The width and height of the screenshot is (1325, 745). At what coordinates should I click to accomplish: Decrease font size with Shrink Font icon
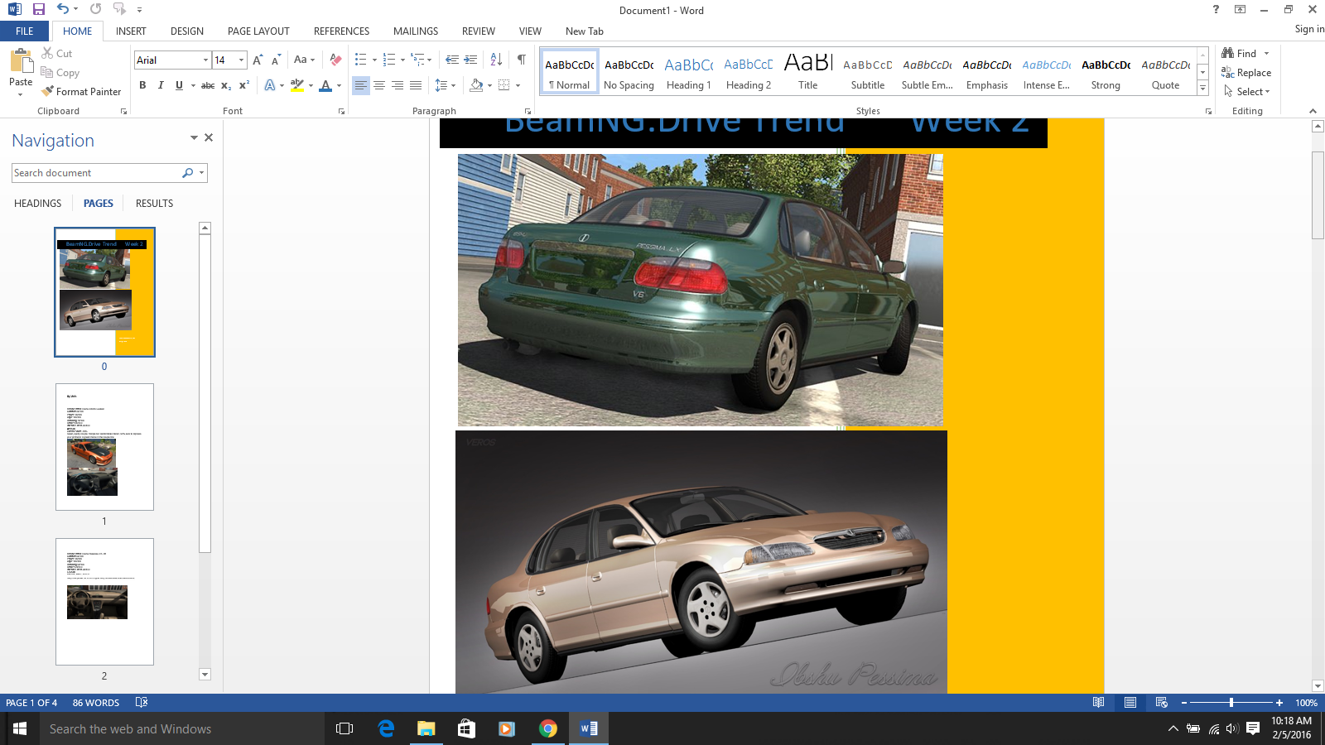pos(276,60)
